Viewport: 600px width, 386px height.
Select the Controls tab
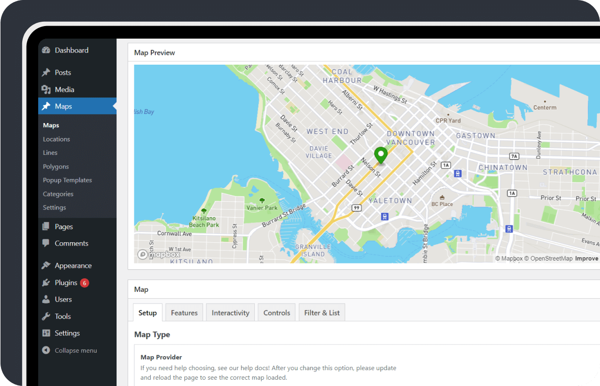pyautogui.click(x=276, y=312)
